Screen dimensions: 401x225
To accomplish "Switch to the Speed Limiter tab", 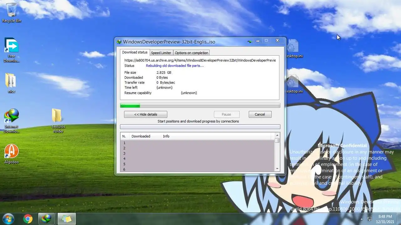I will coord(161,53).
